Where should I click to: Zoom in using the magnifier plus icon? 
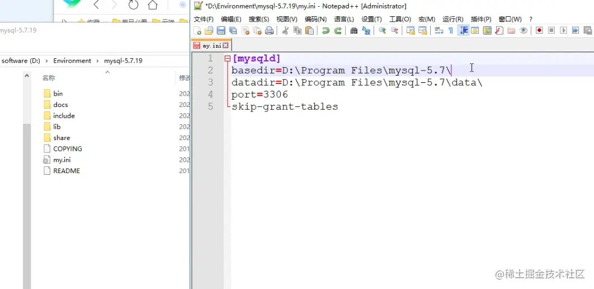382,31
